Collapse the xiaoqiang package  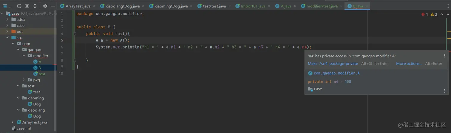pos(18,110)
